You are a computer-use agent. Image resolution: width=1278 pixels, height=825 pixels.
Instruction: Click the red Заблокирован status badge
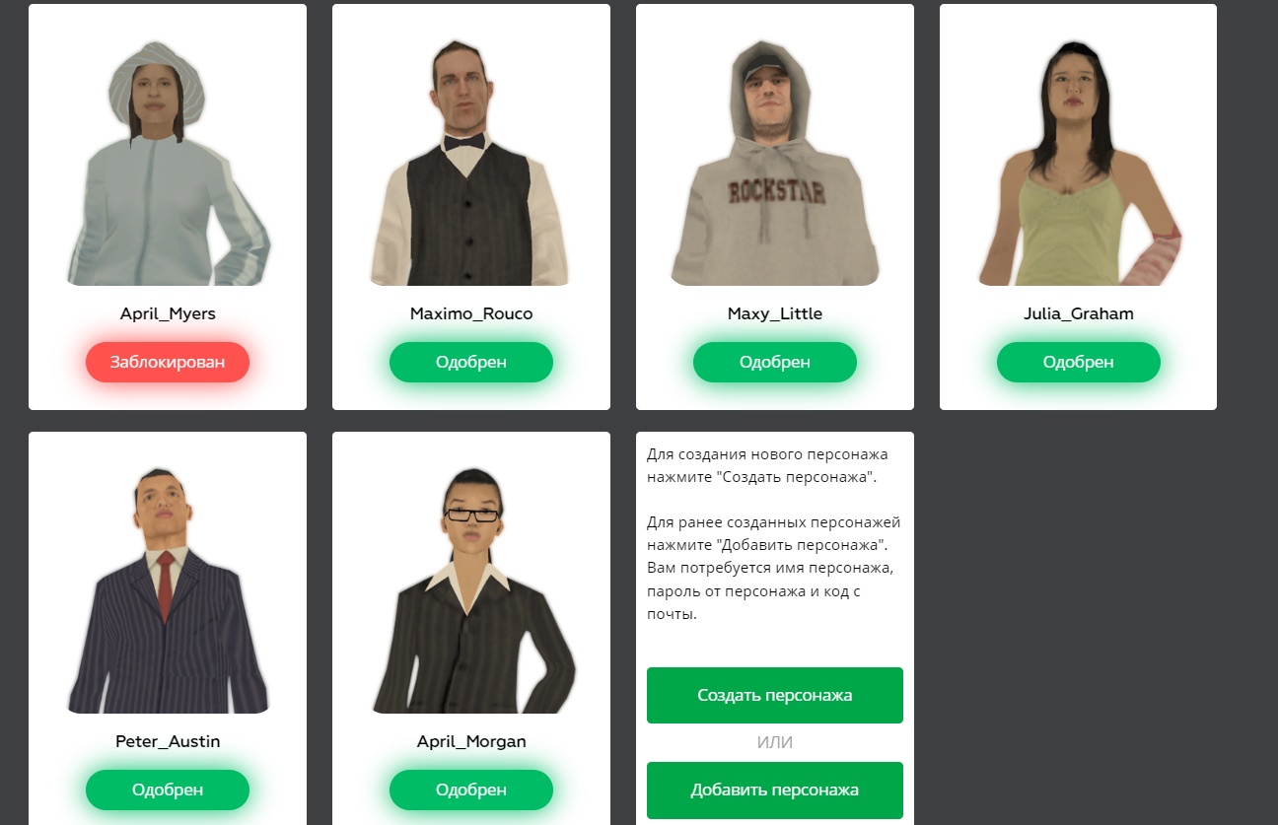click(x=168, y=362)
